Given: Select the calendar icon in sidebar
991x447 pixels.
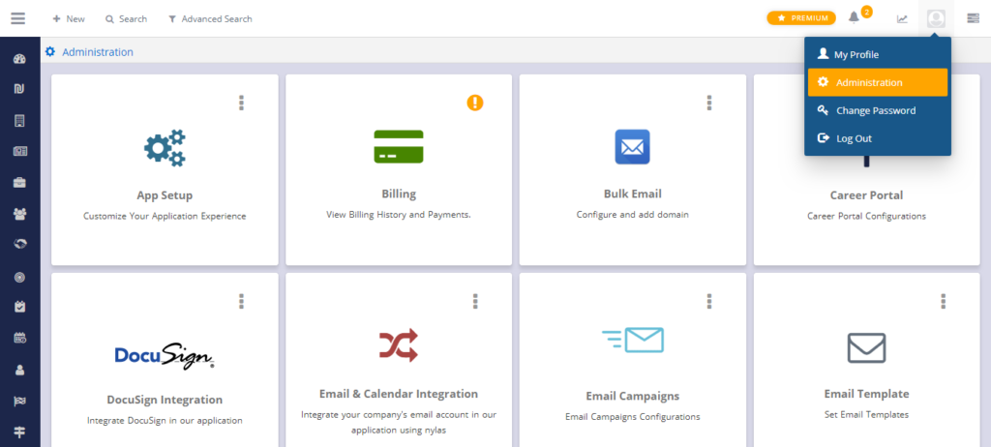Looking at the screenshot, I should click(19, 338).
